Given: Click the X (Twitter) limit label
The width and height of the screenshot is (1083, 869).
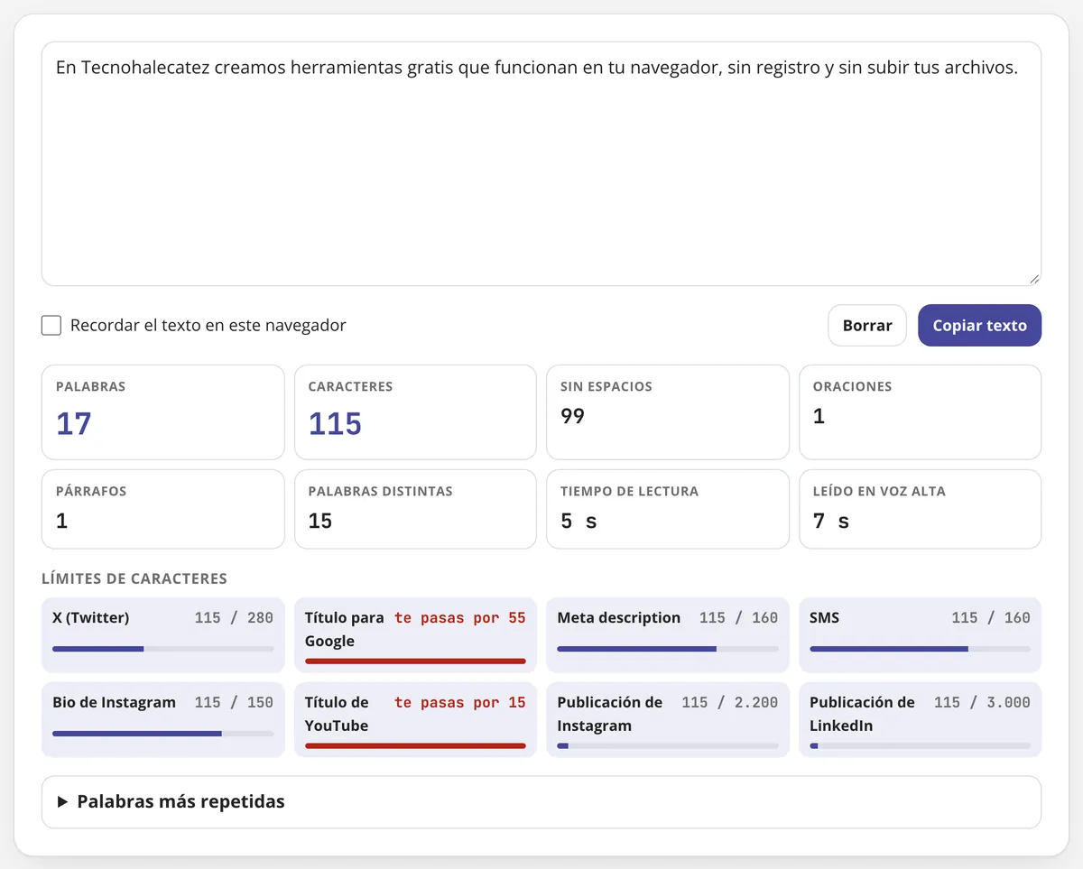Looking at the screenshot, I should click(91, 617).
